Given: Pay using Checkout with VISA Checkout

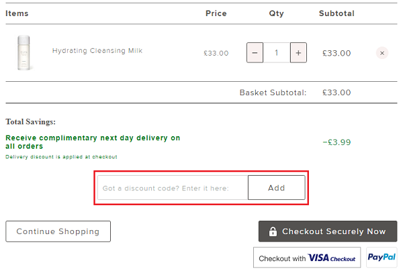Looking at the screenshot, I should [307, 258].
